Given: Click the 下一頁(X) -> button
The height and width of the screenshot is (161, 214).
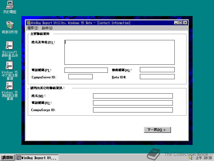Looking at the screenshot, I should tap(157, 130).
